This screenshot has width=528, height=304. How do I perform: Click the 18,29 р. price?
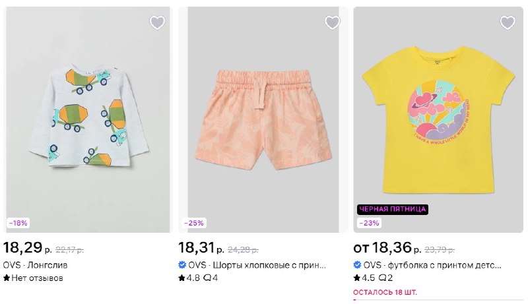click(28, 248)
